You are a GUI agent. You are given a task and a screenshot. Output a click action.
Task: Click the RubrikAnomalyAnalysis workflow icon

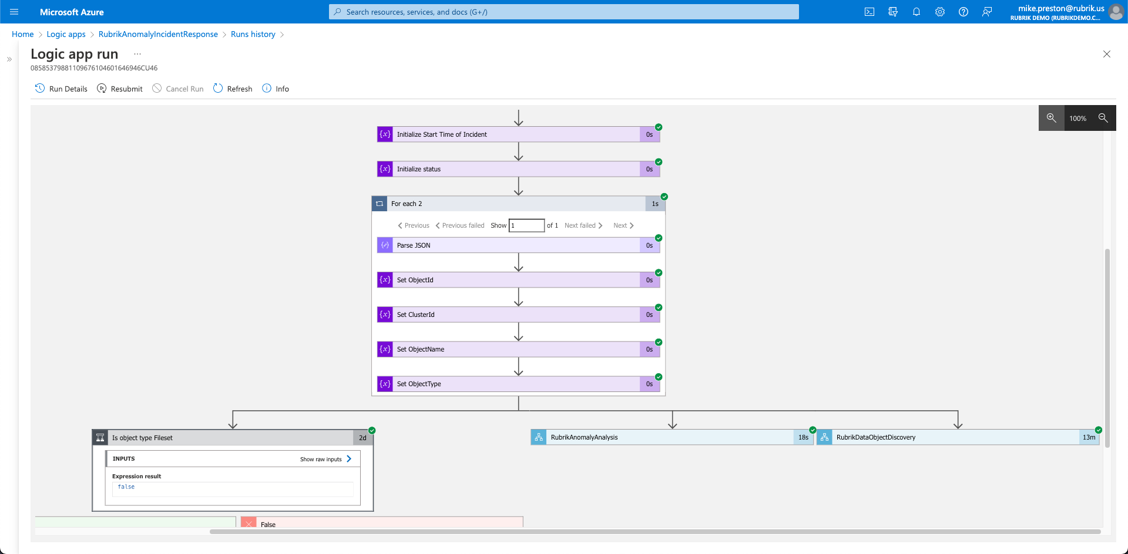(539, 437)
